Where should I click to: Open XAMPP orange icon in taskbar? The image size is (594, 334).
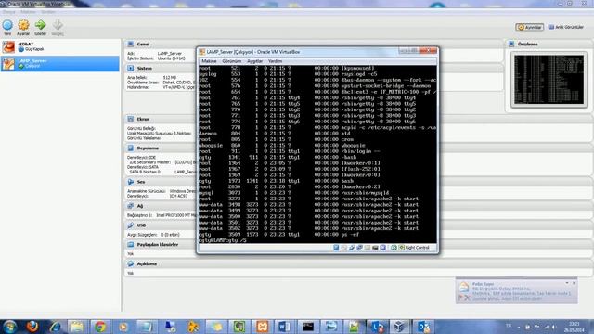tap(262, 326)
